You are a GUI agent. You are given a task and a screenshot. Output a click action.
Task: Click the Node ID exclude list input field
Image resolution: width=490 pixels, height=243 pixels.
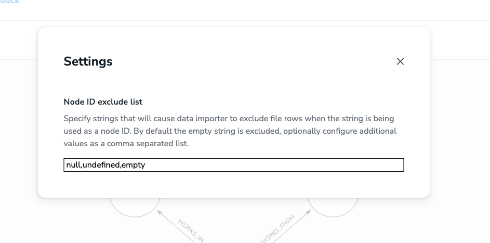click(x=233, y=165)
